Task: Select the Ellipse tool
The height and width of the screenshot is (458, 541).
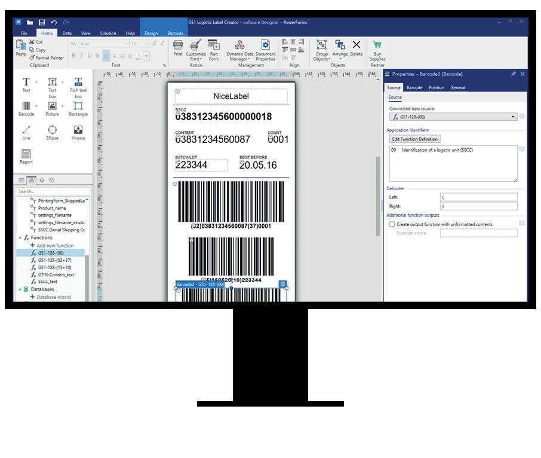Action: coord(52,133)
